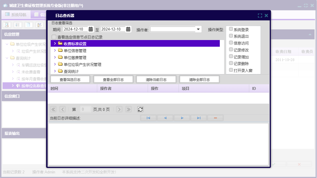The width and height of the screenshot is (317, 178).
Task: Open the end date calendar picker
Action: click(x=128, y=29)
